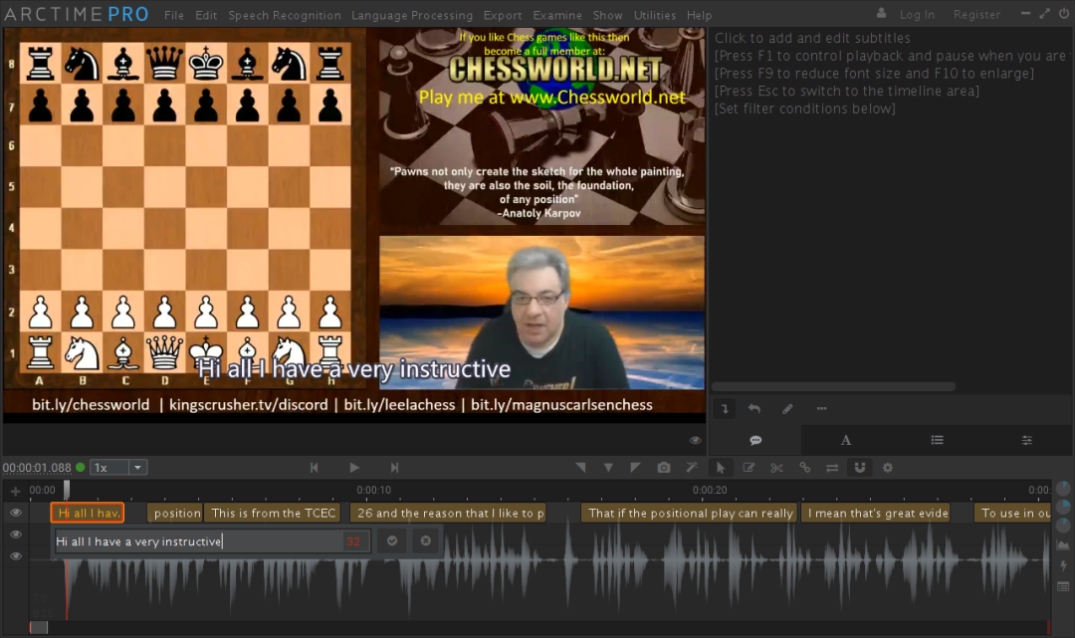The image size is (1075, 638).
Task: Click the mark-out corner triangle icon
Action: coord(635,468)
